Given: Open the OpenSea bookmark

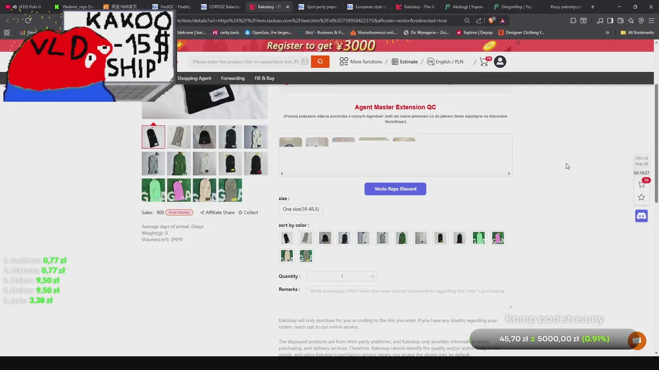Looking at the screenshot, I should point(268,32).
